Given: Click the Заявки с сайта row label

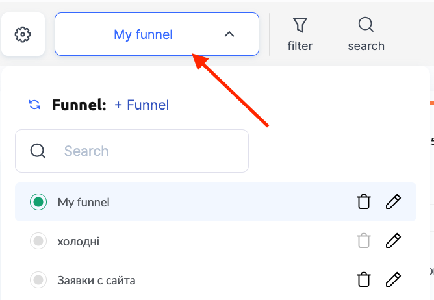Looking at the screenshot, I should pyautogui.click(x=96, y=281).
